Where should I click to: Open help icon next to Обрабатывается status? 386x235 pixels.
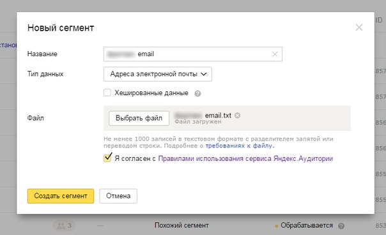coord(341,225)
